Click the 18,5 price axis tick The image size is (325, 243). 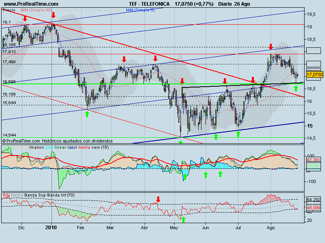pos(311,39)
